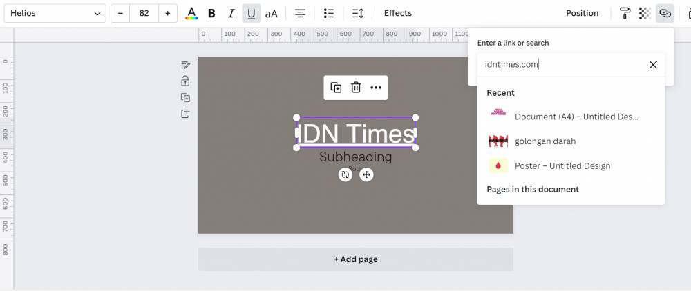Click the font size field showing 82
The width and height of the screenshot is (691, 291).
(144, 13)
